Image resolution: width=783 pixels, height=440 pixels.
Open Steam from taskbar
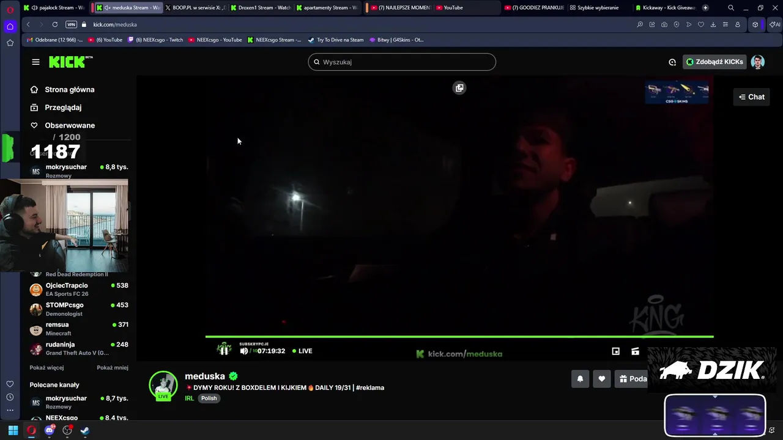point(85,430)
